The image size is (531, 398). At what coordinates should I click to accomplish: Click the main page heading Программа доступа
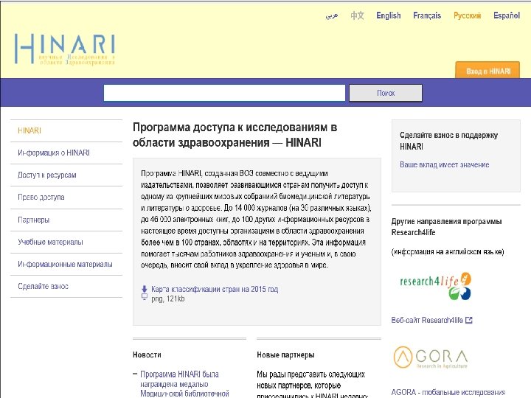click(235, 135)
